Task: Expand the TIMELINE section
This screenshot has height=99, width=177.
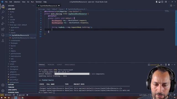Action: click(x=11, y=87)
